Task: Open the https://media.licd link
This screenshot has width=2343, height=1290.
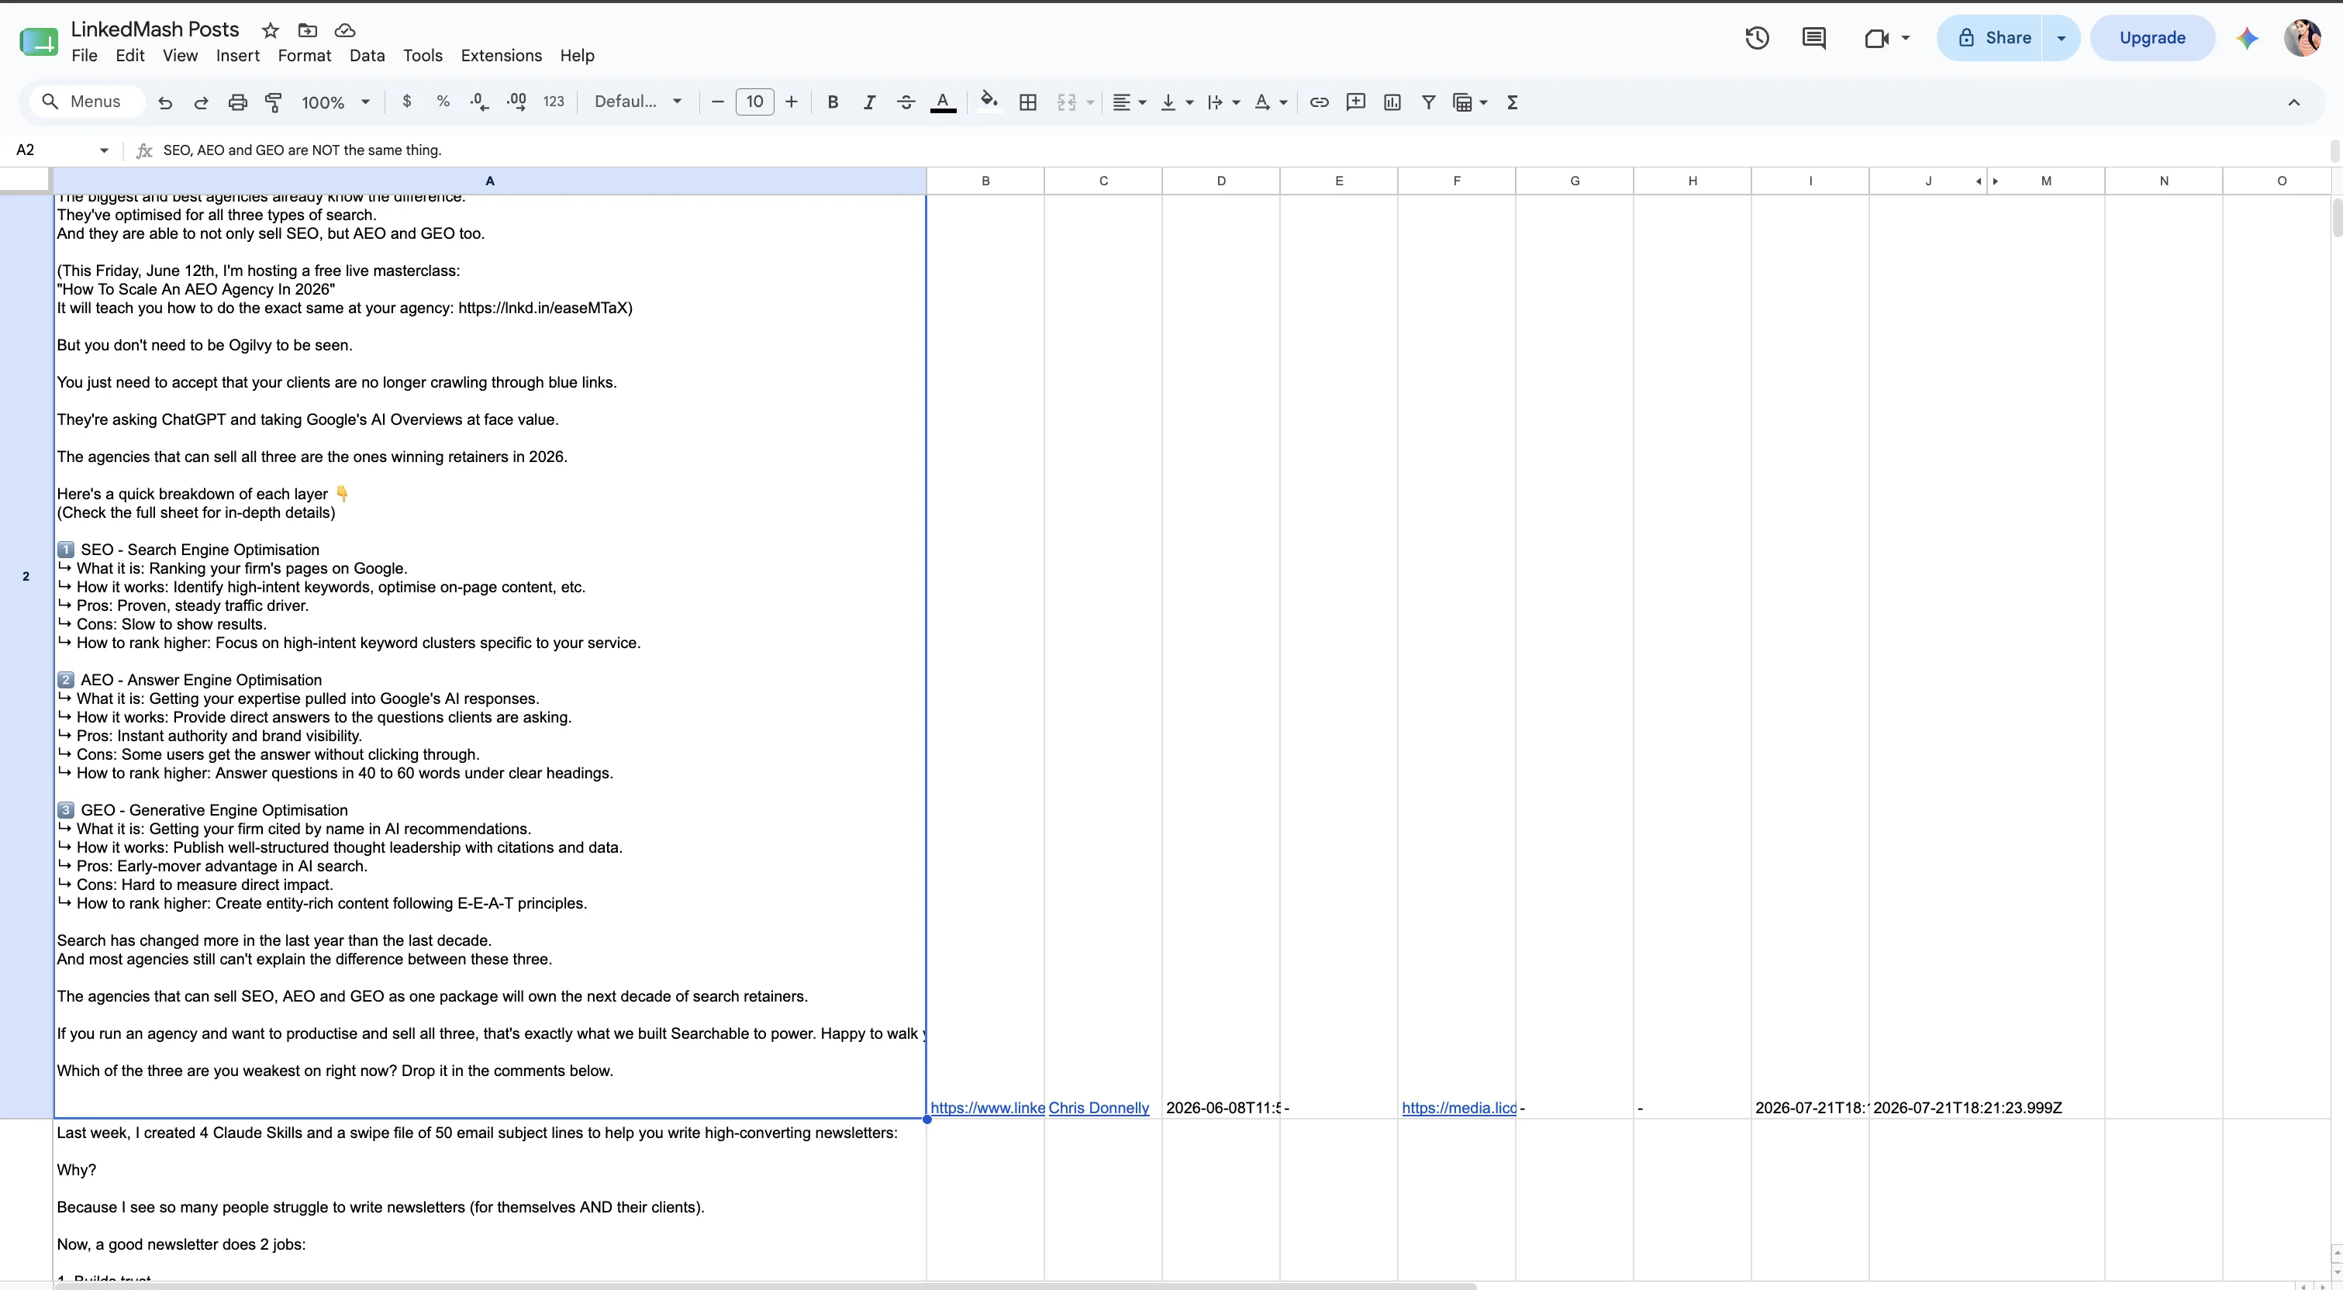Action: pyautogui.click(x=1459, y=1107)
